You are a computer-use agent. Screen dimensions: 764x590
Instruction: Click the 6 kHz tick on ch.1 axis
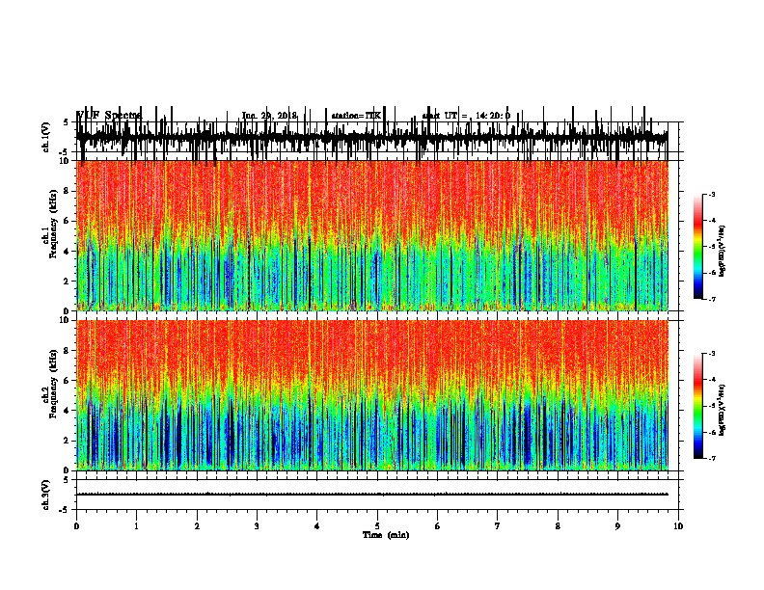[66, 222]
